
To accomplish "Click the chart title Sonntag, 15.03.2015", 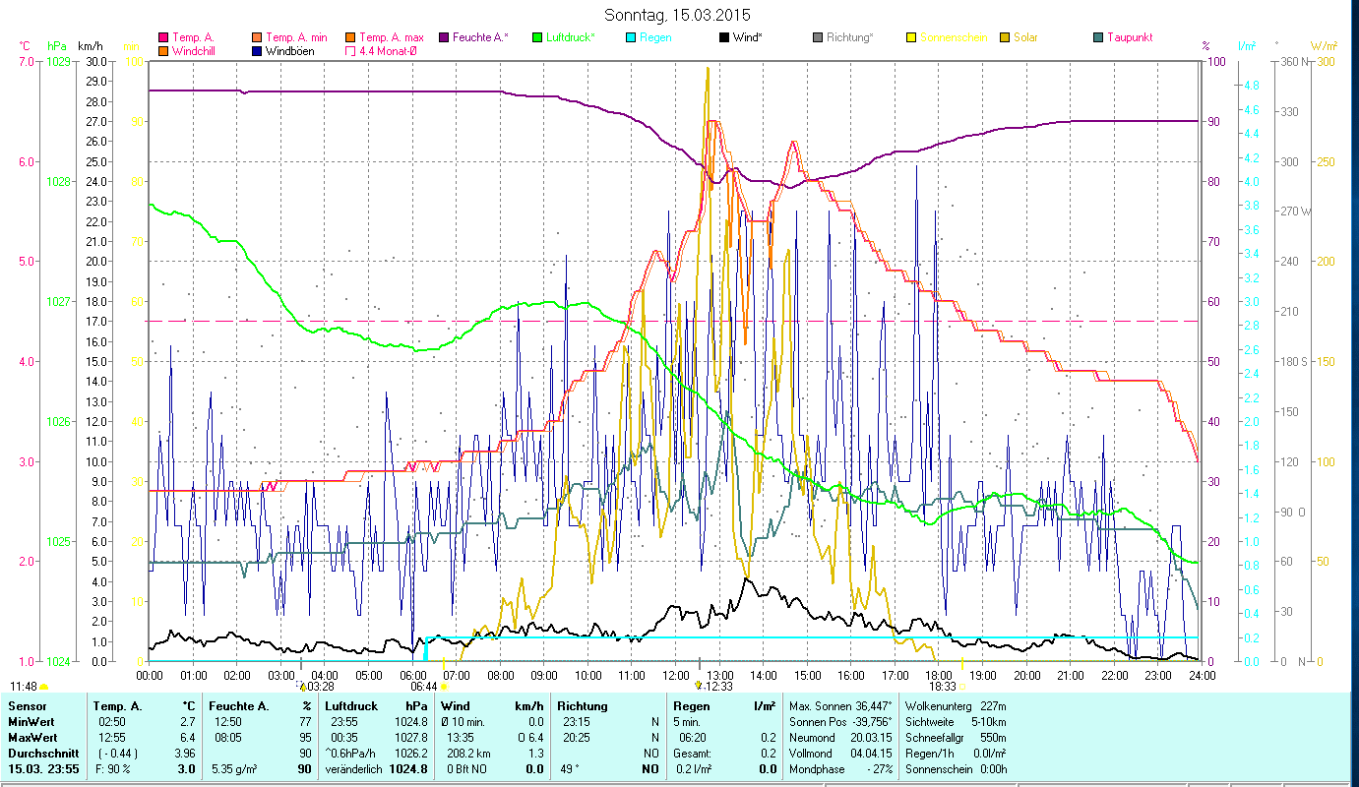I will 679,15.
